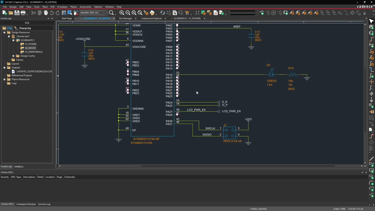Switch to the 01_POWER schematic tab
The height and width of the screenshot is (211, 375).
pos(186,18)
